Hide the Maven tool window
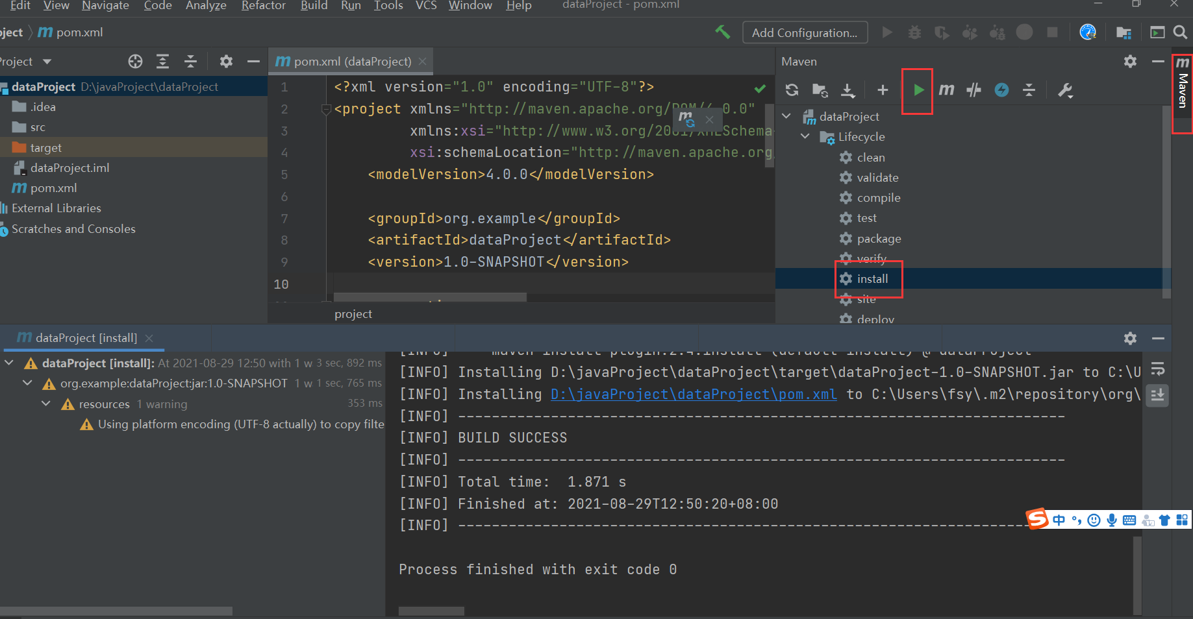Screen dimensions: 1193x619 tap(1157, 61)
